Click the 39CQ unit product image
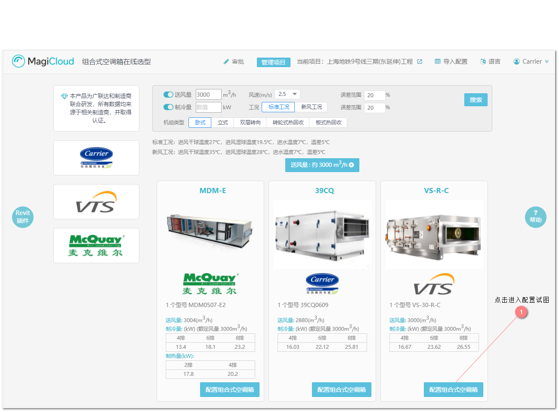This screenshot has width=559, height=412. (322, 235)
